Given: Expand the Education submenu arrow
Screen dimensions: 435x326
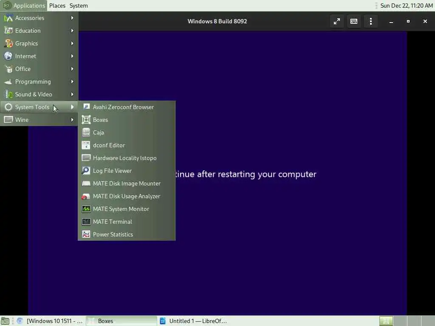Looking at the screenshot, I should pyautogui.click(x=72, y=31).
